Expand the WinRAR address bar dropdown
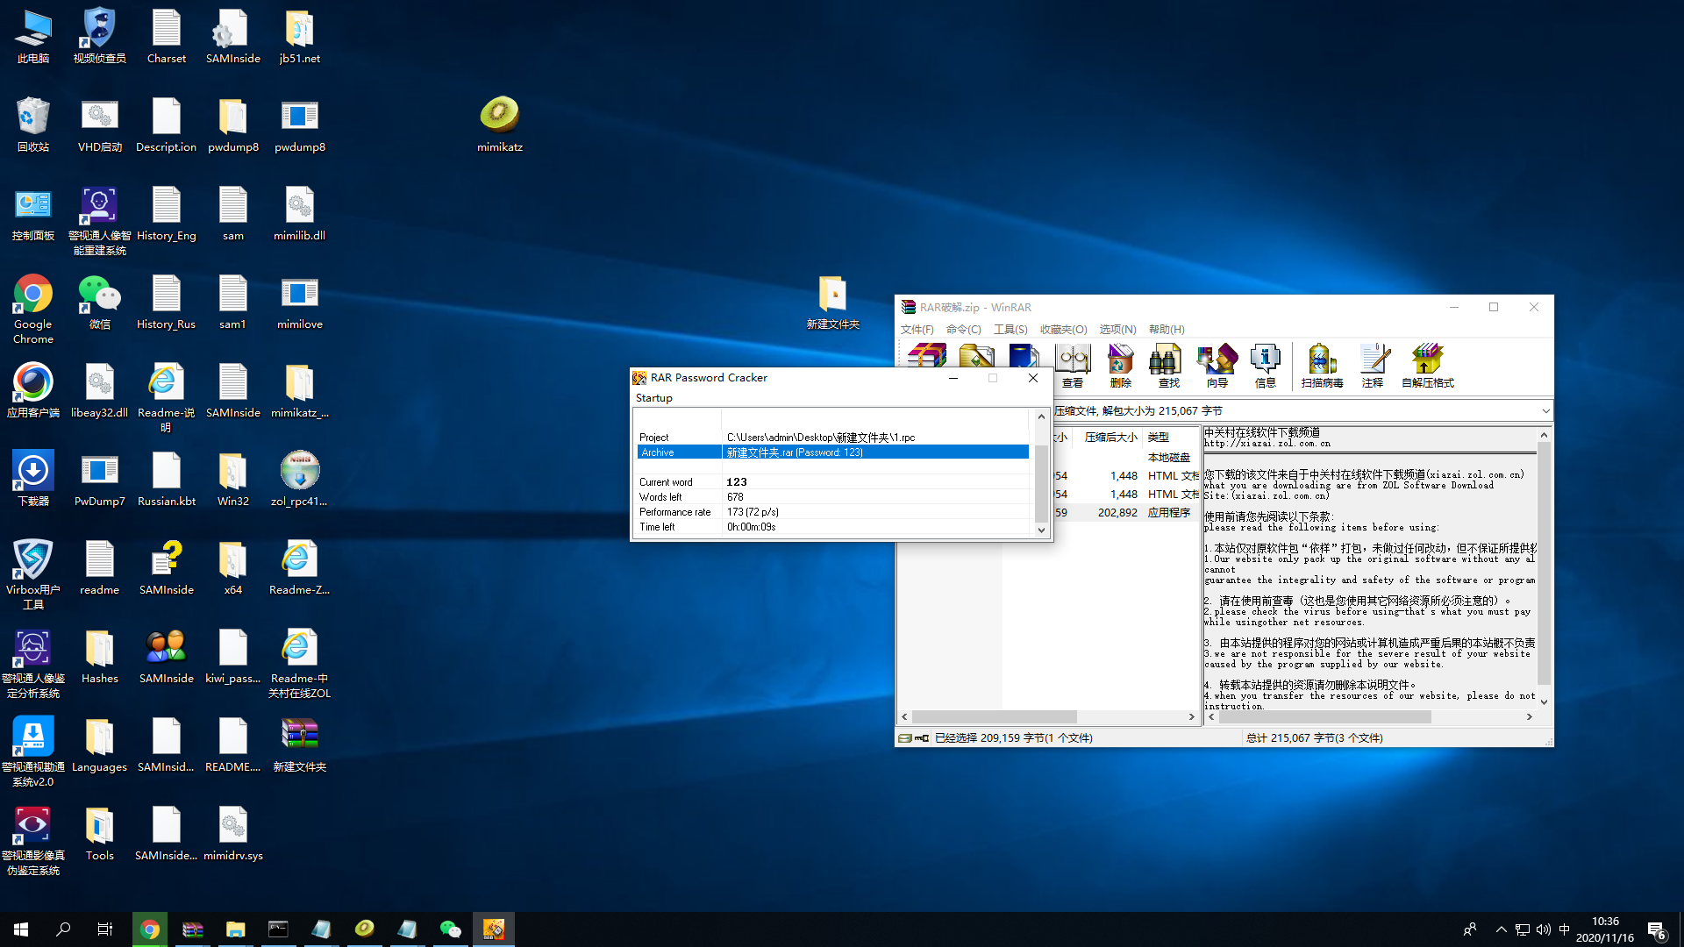Image resolution: width=1684 pixels, height=947 pixels. click(x=1545, y=410)
